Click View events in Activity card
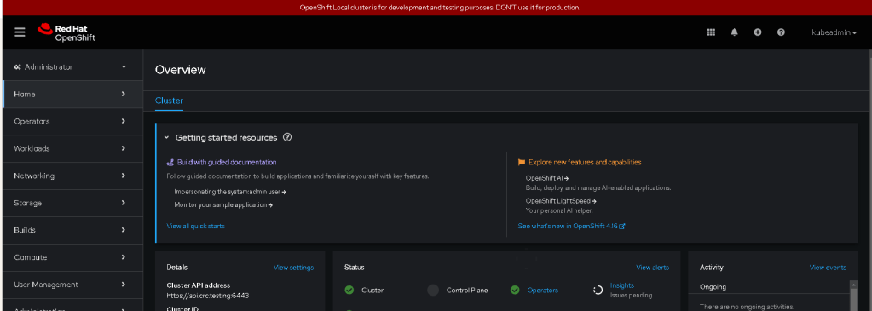 [x=828, y=268]
